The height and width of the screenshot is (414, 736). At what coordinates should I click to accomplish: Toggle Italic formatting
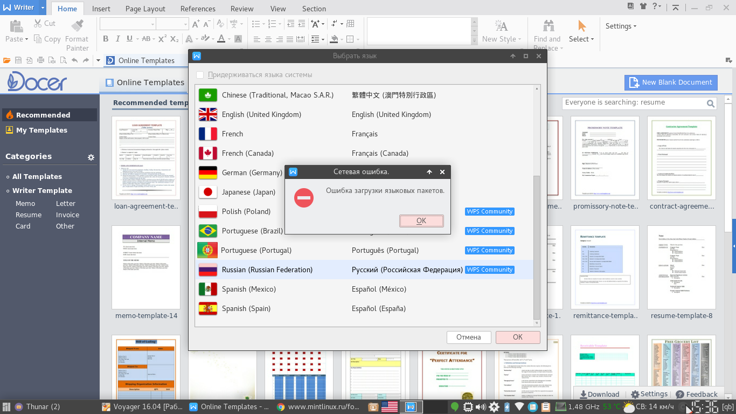(x=117, y=39)
